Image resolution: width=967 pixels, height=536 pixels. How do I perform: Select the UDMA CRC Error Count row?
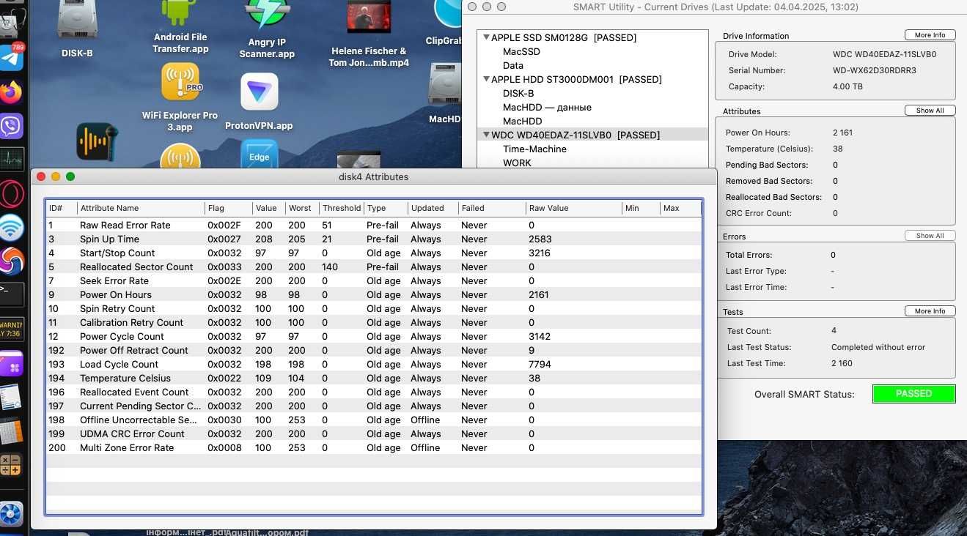pos(374,433)
